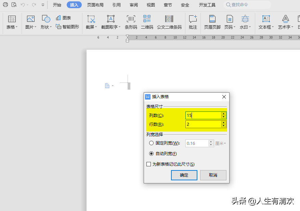Expand the 截屏 dropdown arrow
Viewport: 300px width, 211px height.
pyautogui.click(x=96, y=27)
